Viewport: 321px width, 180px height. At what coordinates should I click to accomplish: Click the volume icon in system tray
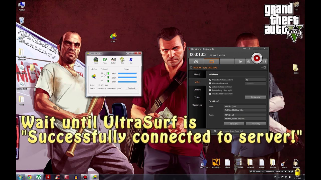290,177
